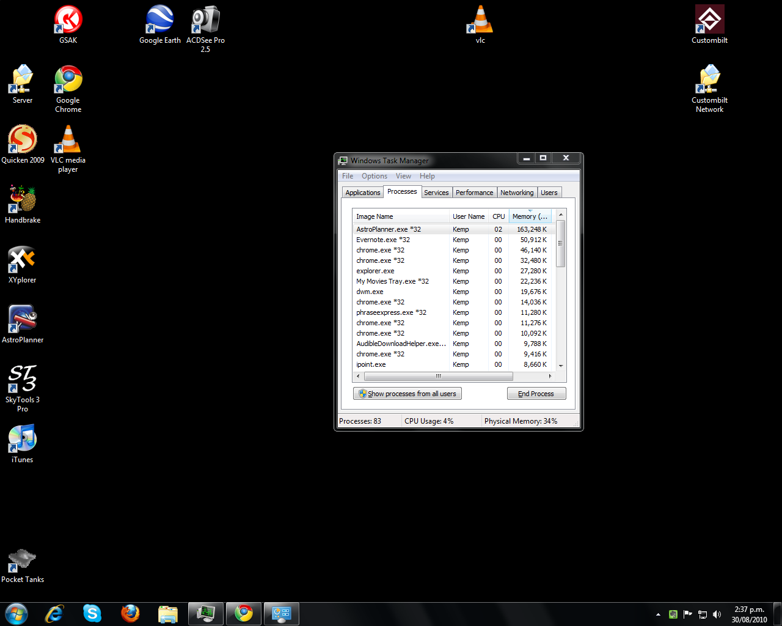Select the Quicken 2009 desktop icon
This screenshot has width=782, height=626.
23,144
